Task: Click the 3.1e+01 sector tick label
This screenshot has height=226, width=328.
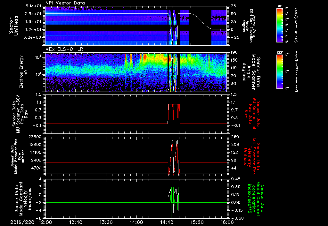Action: [33, 6]
